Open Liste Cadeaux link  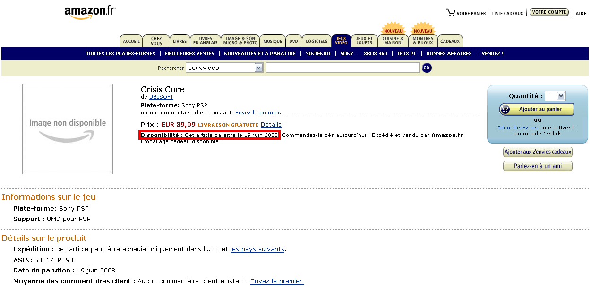(x=507, y=14)
